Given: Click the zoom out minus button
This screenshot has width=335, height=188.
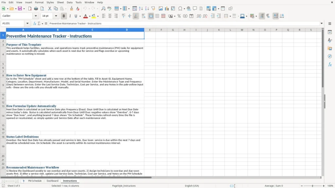Looking at the screenshot, I should [301, 186].
